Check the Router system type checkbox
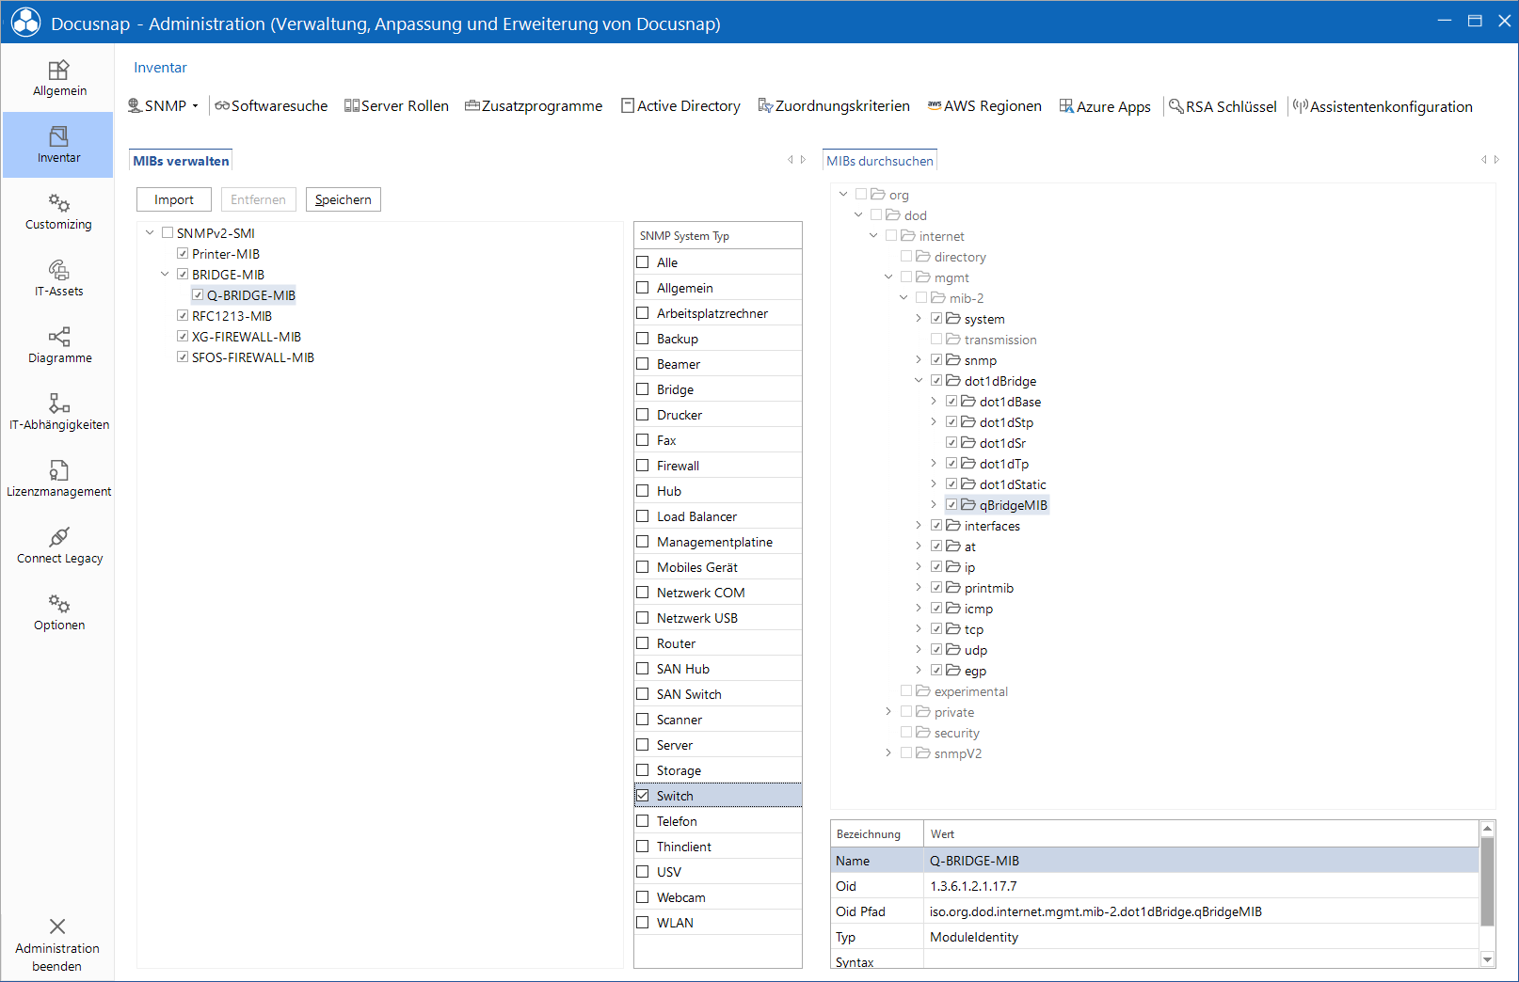Screen dimensions: 1519x982 coord(643,643)
